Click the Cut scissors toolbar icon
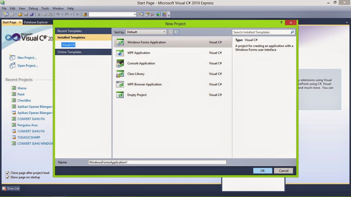 [x=39, y=14]
